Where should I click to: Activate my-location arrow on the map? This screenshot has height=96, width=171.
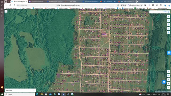click(x=168, y=71)
